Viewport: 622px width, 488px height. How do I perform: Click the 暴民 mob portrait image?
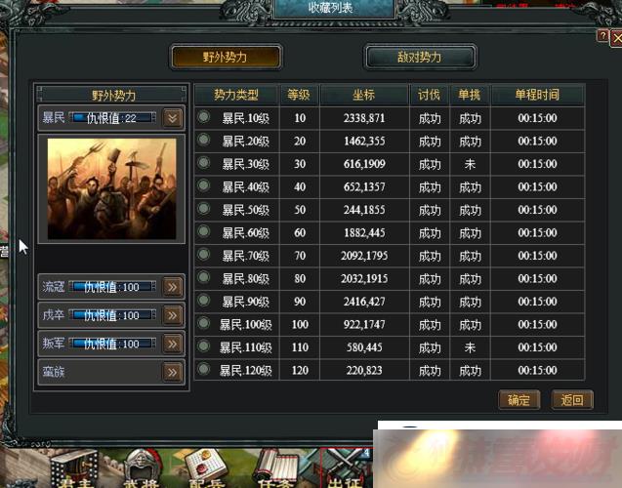coord(112,188)
